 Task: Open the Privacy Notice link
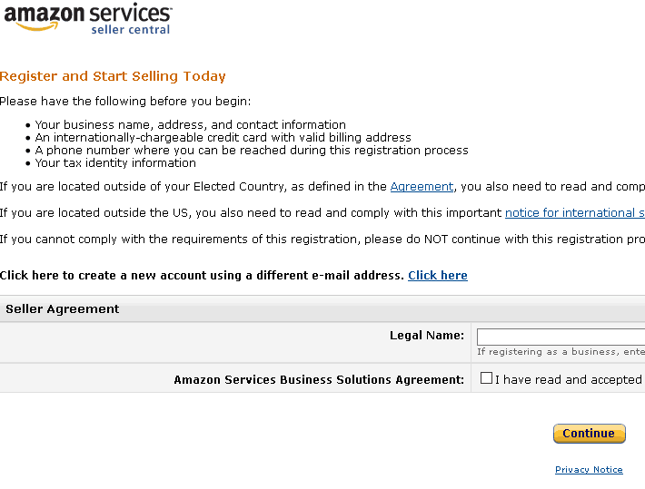click(589, 470)
